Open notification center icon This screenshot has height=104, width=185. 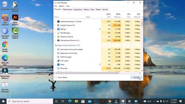(x=180, y=101)
